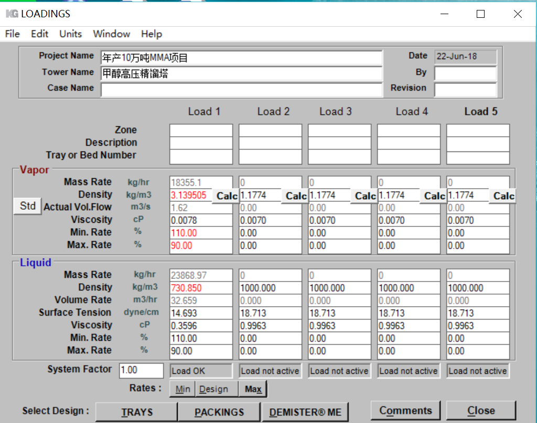Click the Load OK status button

201,371
